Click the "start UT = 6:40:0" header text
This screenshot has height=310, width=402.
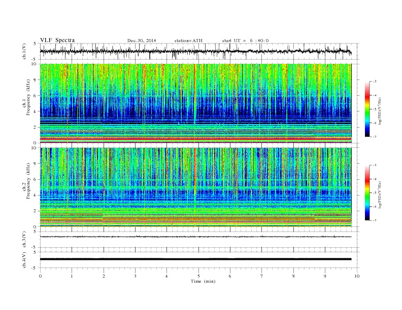point(245,41)
